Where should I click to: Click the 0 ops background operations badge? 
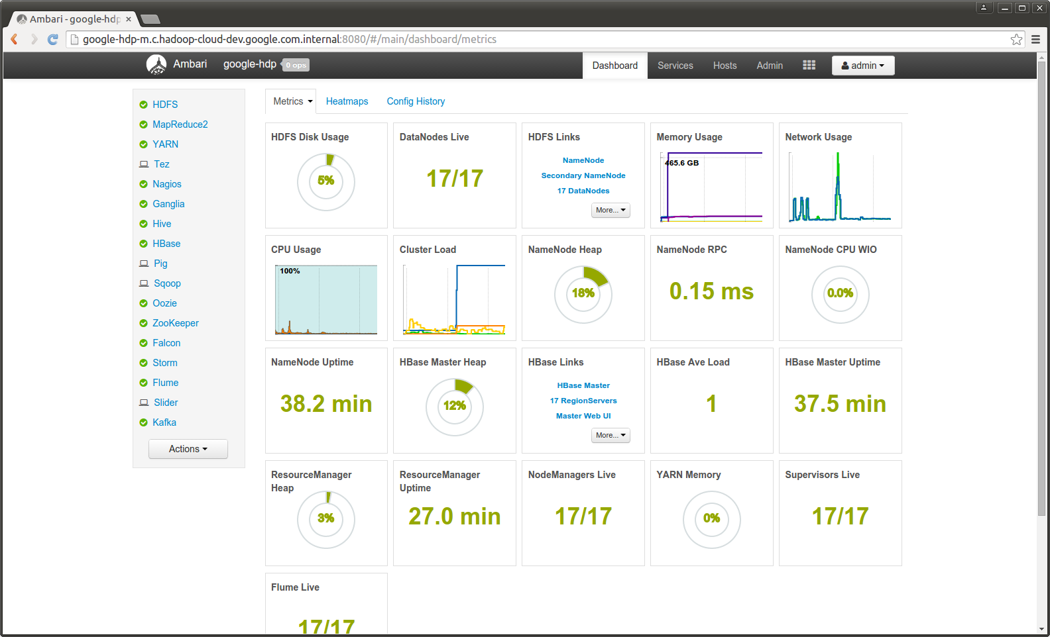[296, 65]
